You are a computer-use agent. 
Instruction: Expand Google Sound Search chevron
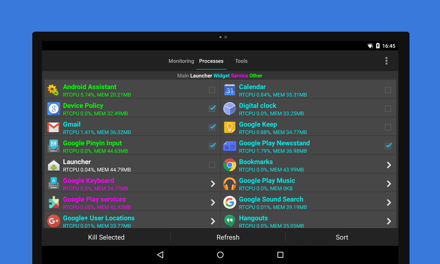pos(389,202)
